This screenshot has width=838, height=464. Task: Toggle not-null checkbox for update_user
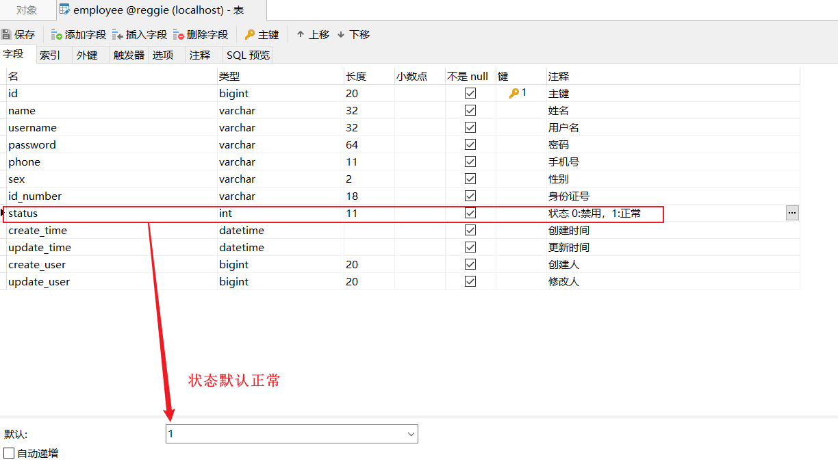(x=470, y=281)
